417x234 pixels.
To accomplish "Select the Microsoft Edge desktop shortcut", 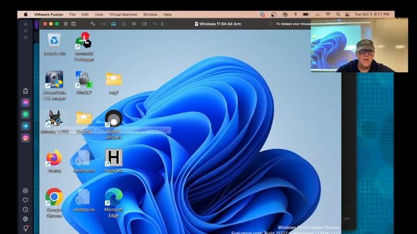I will 113,203.
